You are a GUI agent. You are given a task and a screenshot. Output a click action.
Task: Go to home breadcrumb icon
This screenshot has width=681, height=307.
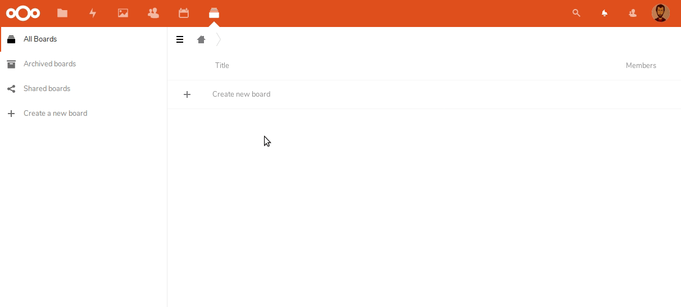coord(201,39)
